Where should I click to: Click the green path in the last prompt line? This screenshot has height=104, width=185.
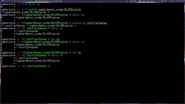click(x=34, y=66)
